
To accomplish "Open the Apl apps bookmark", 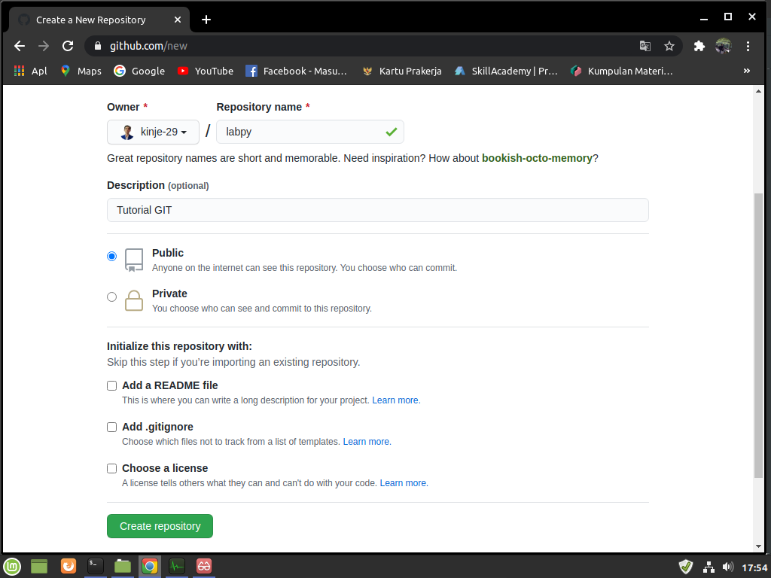I will pyautogui.click(x=30, y=71).
